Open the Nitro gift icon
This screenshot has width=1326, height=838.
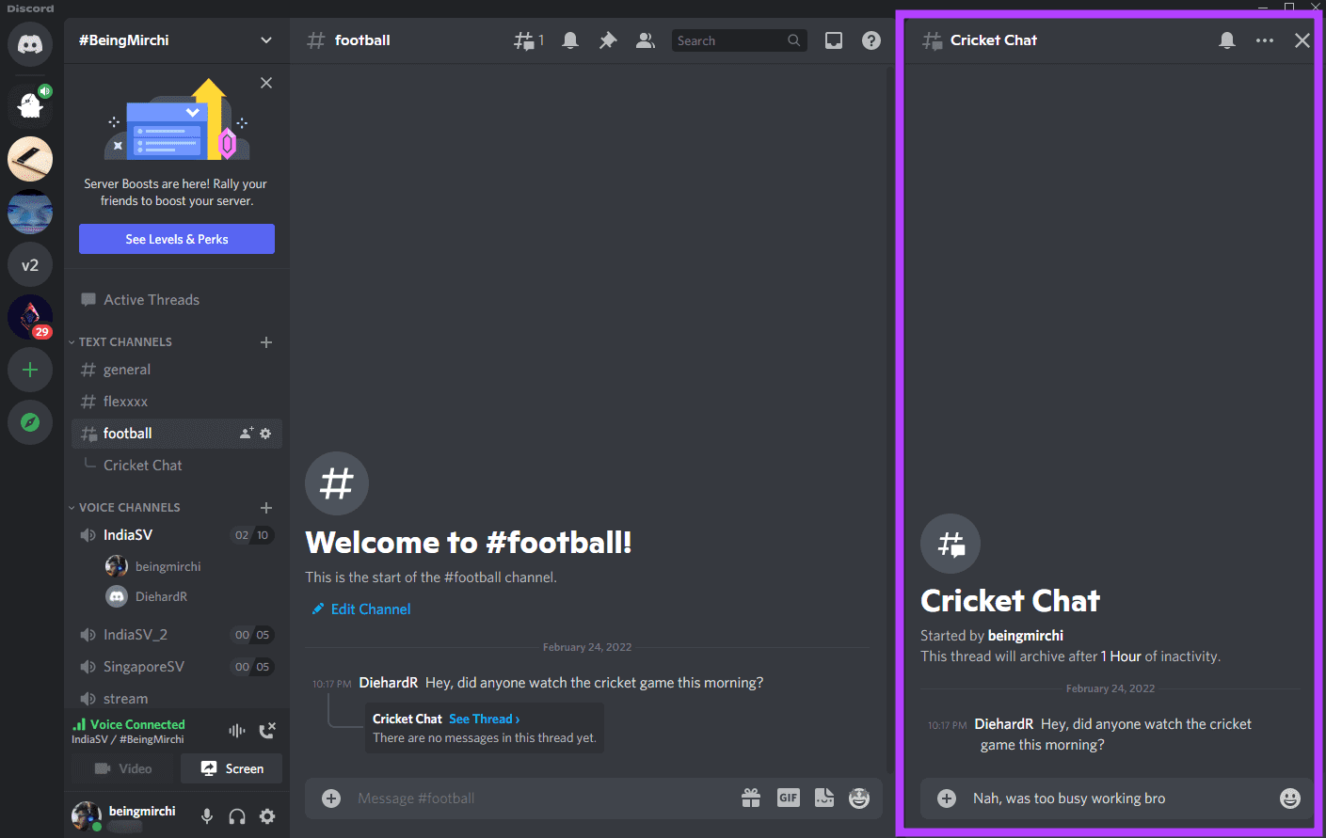(x=751, y=798)
